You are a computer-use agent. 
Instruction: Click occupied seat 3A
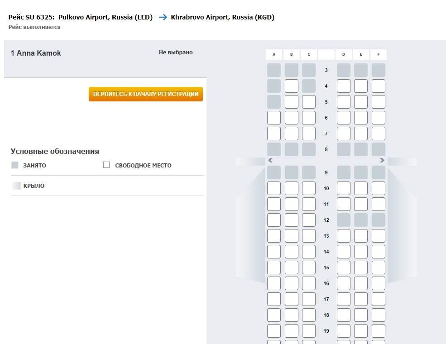274,70
